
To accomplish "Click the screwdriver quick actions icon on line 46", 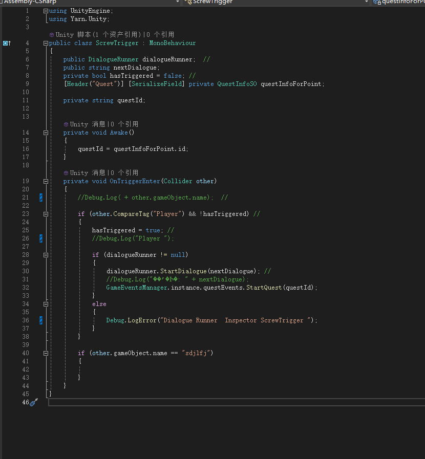I will click(34, 402).
